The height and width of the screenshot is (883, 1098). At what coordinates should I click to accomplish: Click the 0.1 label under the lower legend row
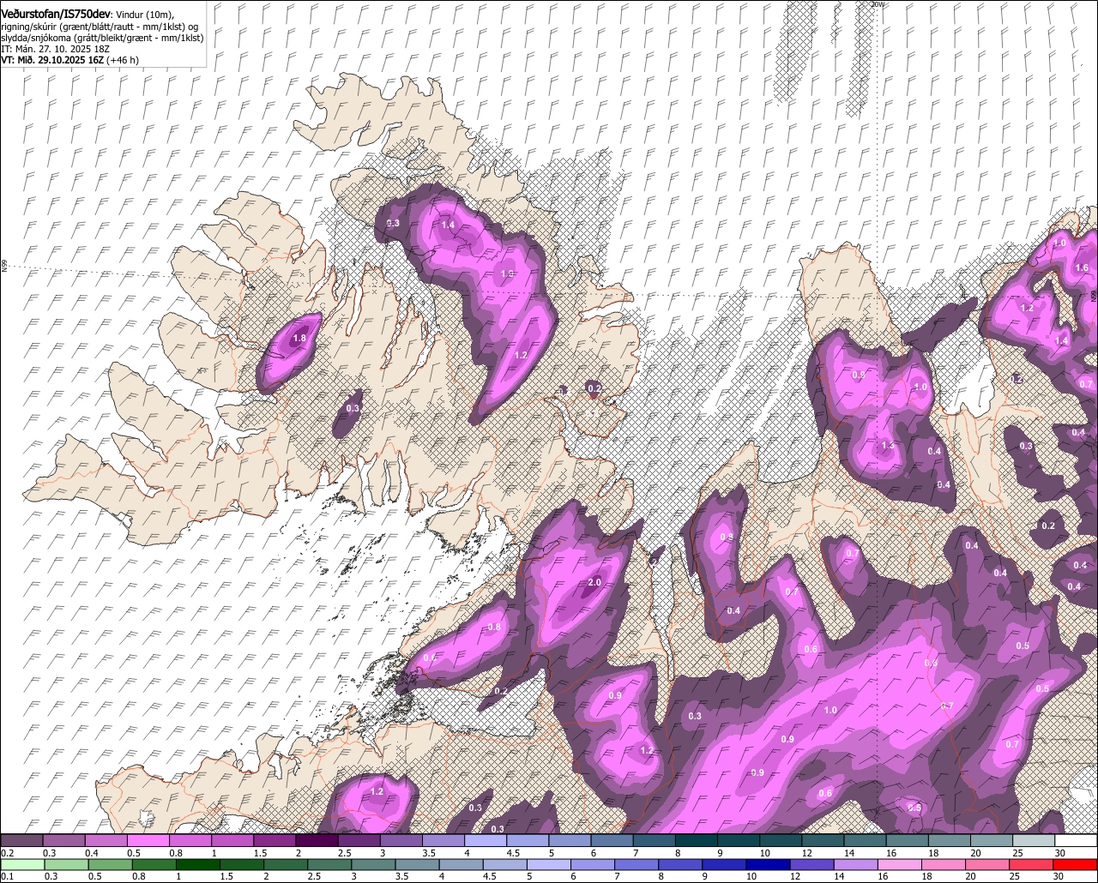(x=8, y=876)
